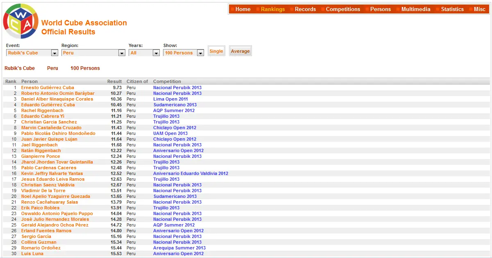This screenshot has height=258, width=492.
Task: Open Chiclayo Open 2012 in Marvin Castañeda row
Action: (x=175, y=128)
